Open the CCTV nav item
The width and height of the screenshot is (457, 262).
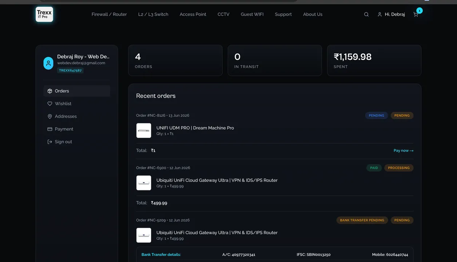coord(224,14)
